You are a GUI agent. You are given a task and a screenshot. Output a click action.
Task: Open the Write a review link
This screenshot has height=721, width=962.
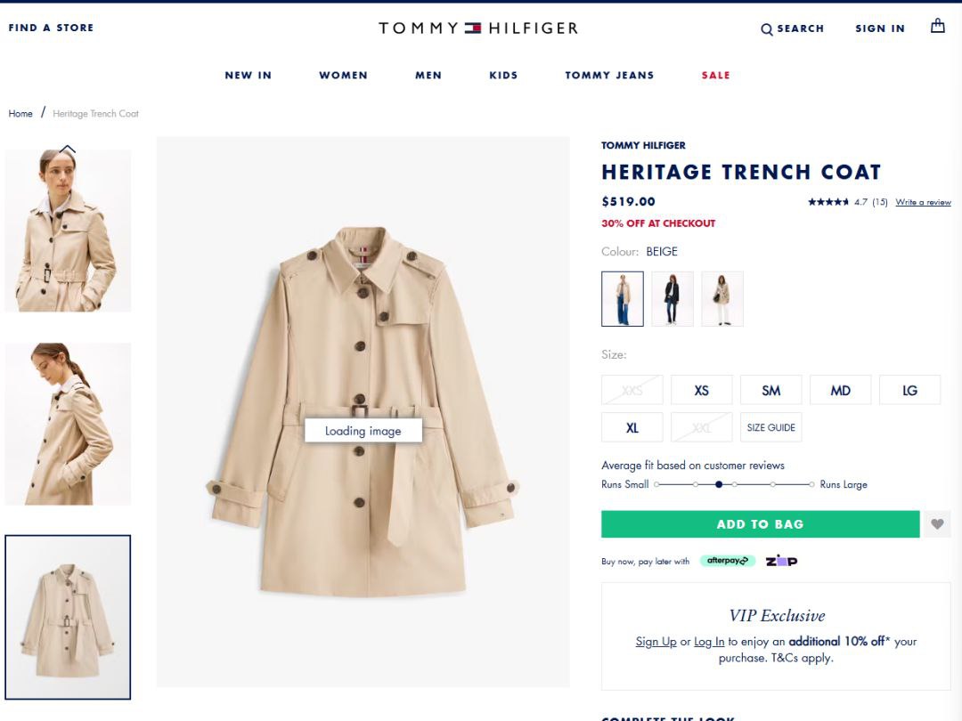click(923, 202)
